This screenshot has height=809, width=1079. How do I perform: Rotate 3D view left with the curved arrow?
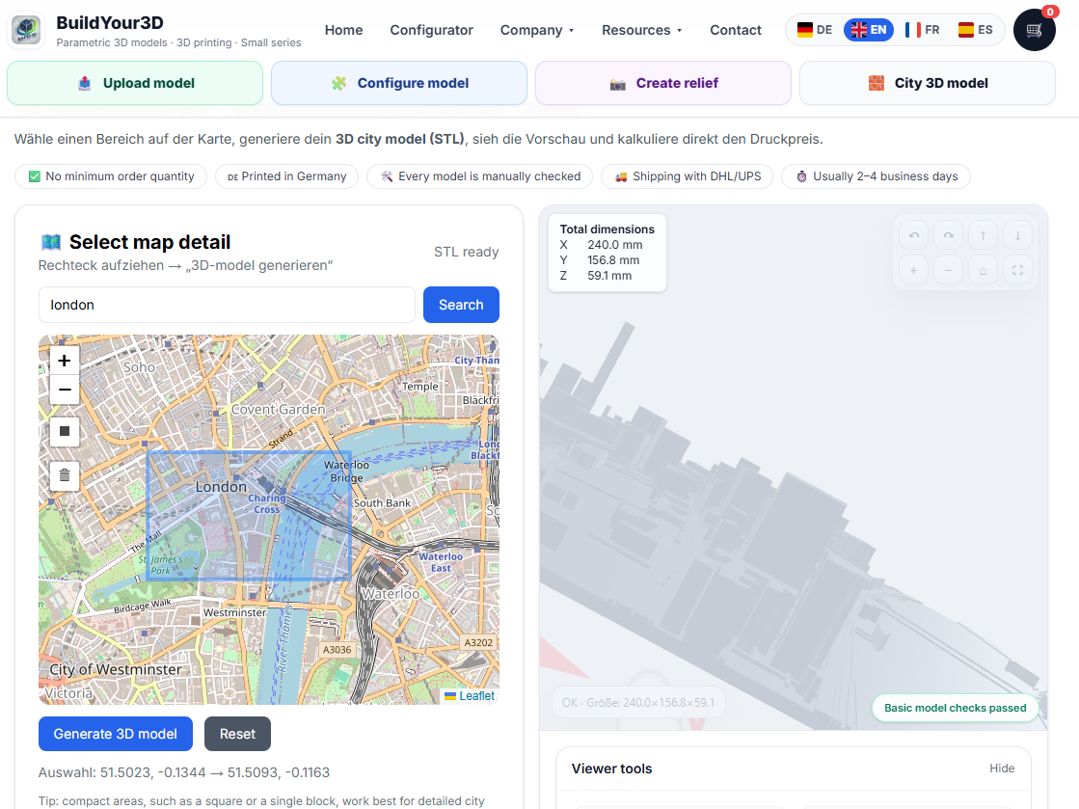pos(914,235)
